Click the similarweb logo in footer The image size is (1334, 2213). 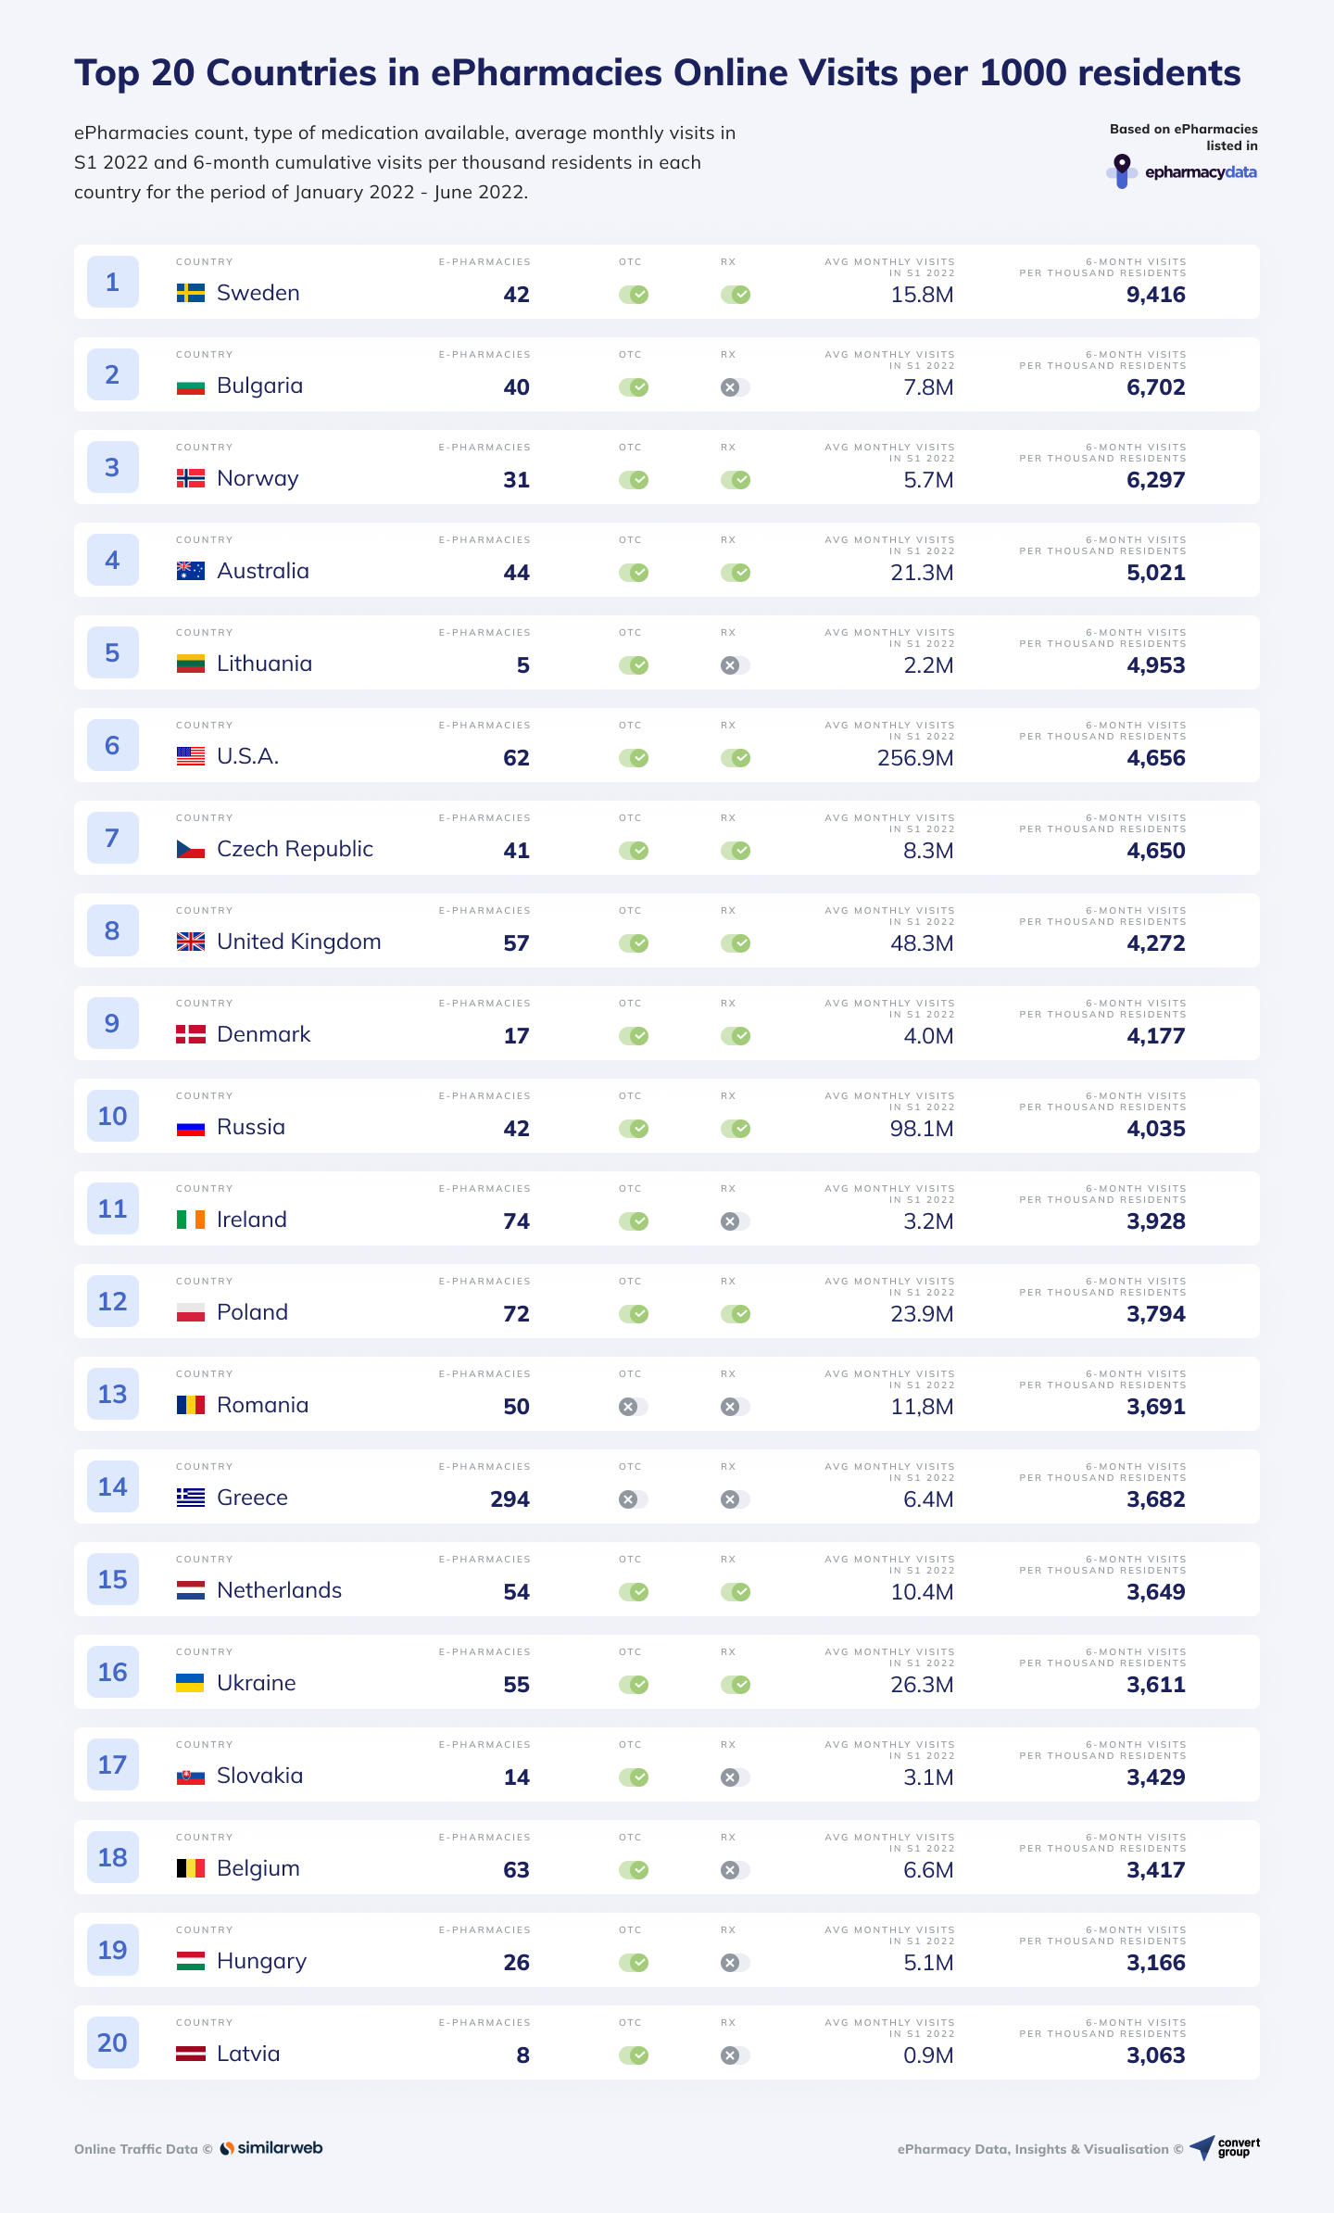271,2148
